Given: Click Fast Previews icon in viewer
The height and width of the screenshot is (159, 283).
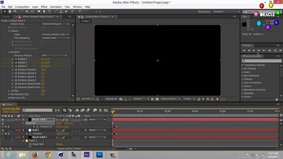Looking at the screenshot, I should pyautogui.click(x=203, y=99).
